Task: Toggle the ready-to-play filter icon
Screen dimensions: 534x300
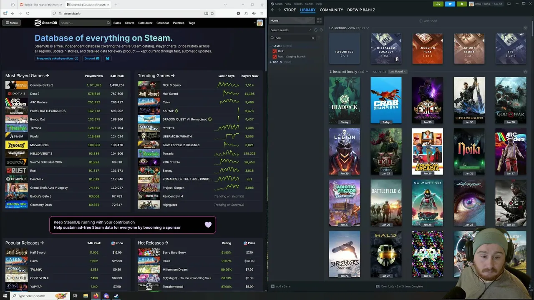Action: point(321,30)
